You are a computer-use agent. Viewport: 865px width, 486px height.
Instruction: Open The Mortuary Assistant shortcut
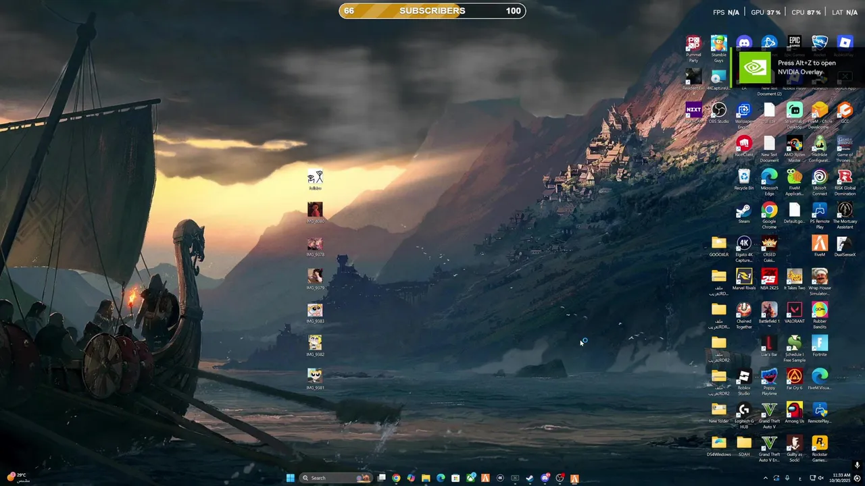tap(845, 215)
